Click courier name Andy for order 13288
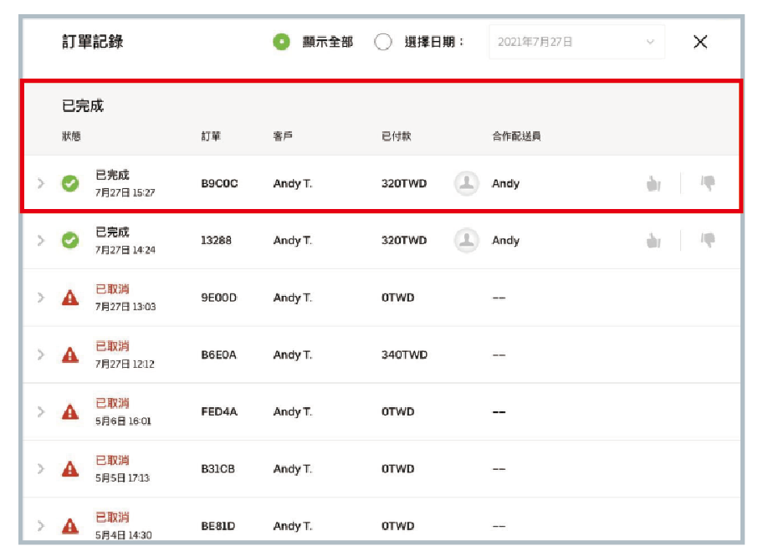Screen dimensions: 758x556 (x=505, y=241)
